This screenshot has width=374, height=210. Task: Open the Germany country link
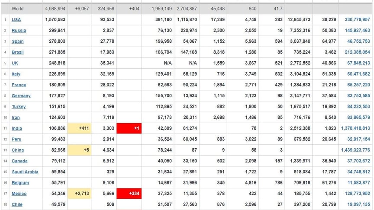[x=21, y=96]
